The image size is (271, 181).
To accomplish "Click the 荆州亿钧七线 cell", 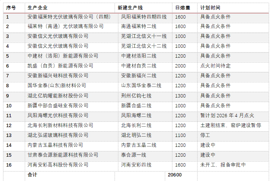I will 136,96.
